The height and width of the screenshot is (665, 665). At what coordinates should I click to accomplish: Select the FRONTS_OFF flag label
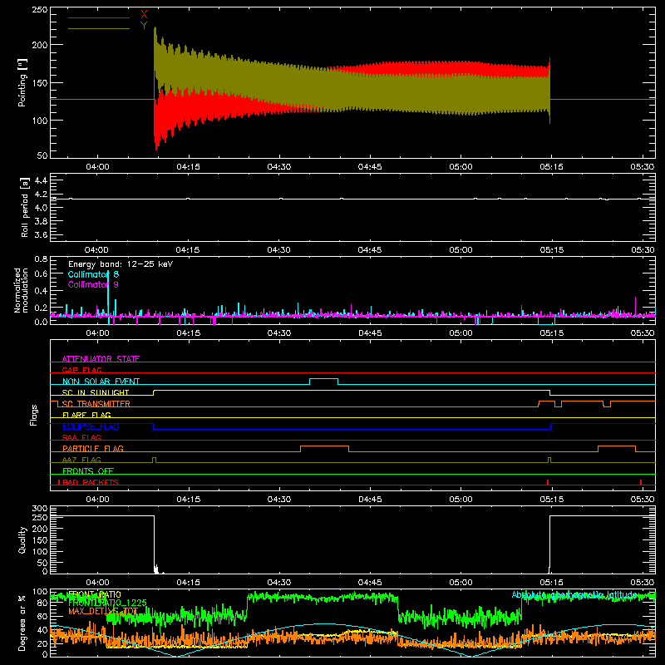tap(88, 470)
